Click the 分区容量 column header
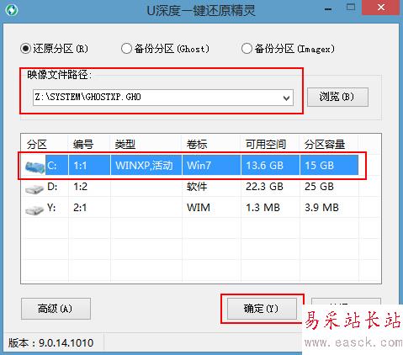Screen dimensions: 403x355 tap(329, 145)
